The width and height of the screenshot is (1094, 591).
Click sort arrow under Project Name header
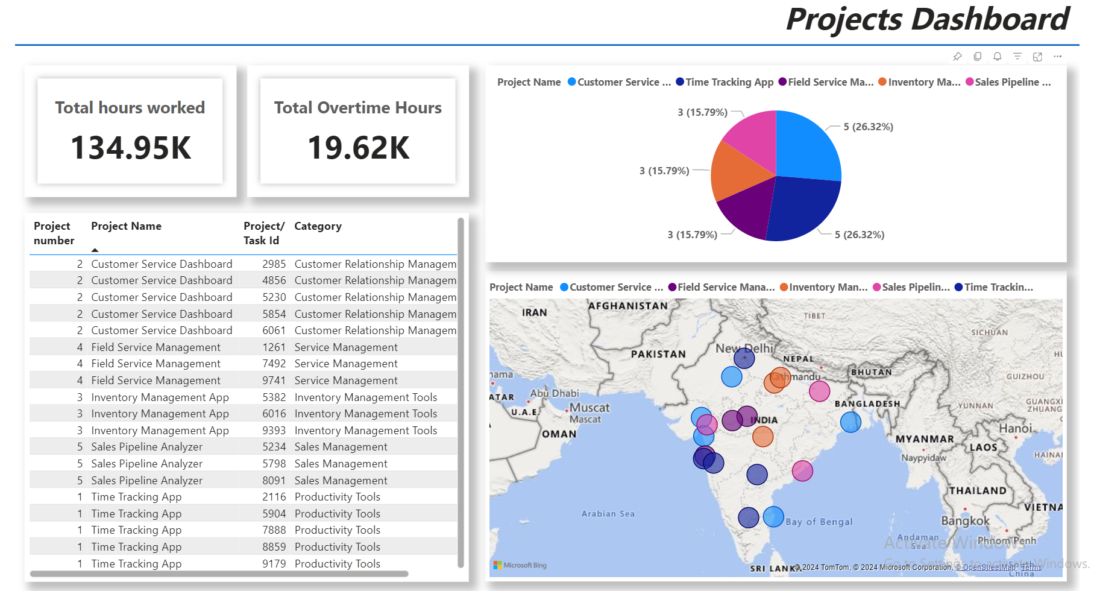click(x=95, y=250)
